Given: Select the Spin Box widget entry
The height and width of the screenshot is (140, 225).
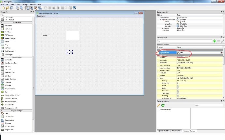Looking at the screenshot, I should [x=7, y=76].
